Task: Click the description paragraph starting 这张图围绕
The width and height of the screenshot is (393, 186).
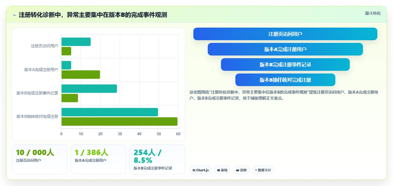Action: pos(284,95)
